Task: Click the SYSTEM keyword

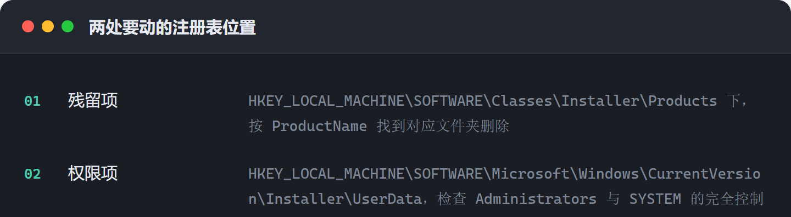Action: pos(655,199)
